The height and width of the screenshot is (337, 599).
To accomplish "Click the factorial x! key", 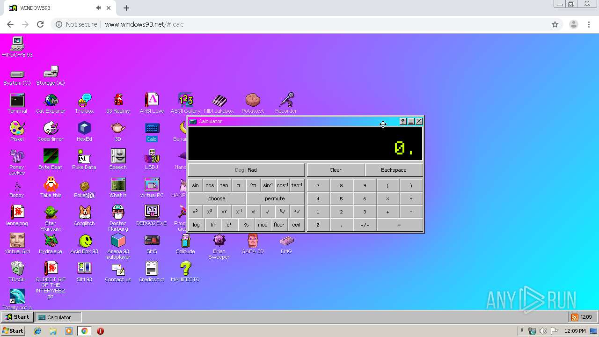I will click(x=253, y=212).
